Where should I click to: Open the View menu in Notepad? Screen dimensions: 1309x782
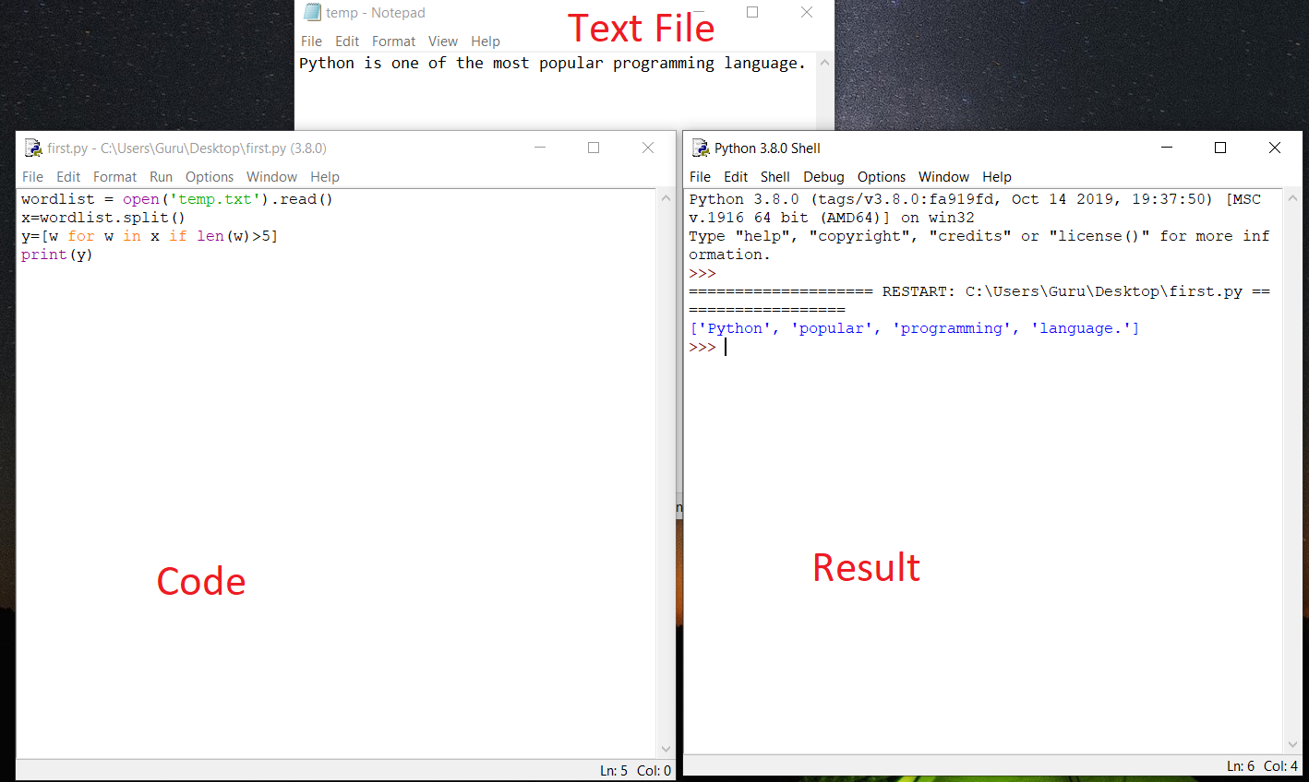443,41
